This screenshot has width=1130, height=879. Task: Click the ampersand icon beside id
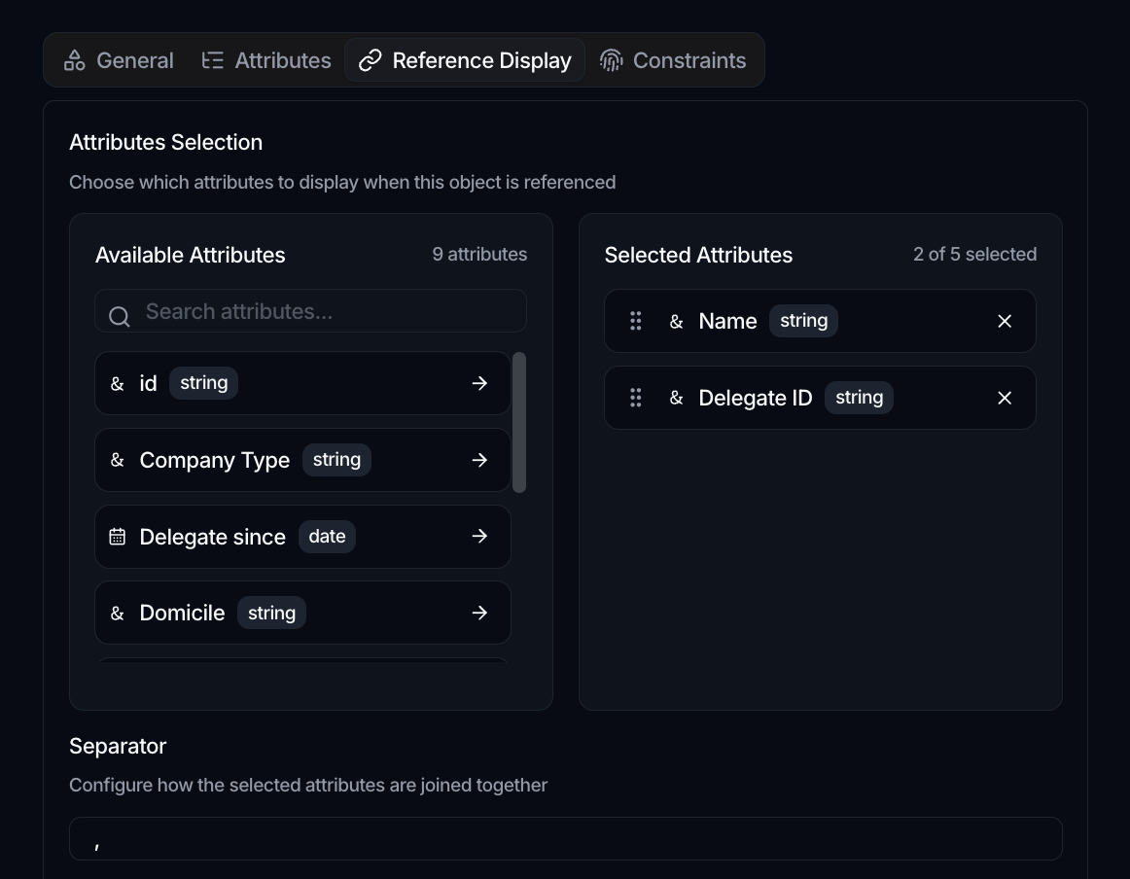click(118, 384)
